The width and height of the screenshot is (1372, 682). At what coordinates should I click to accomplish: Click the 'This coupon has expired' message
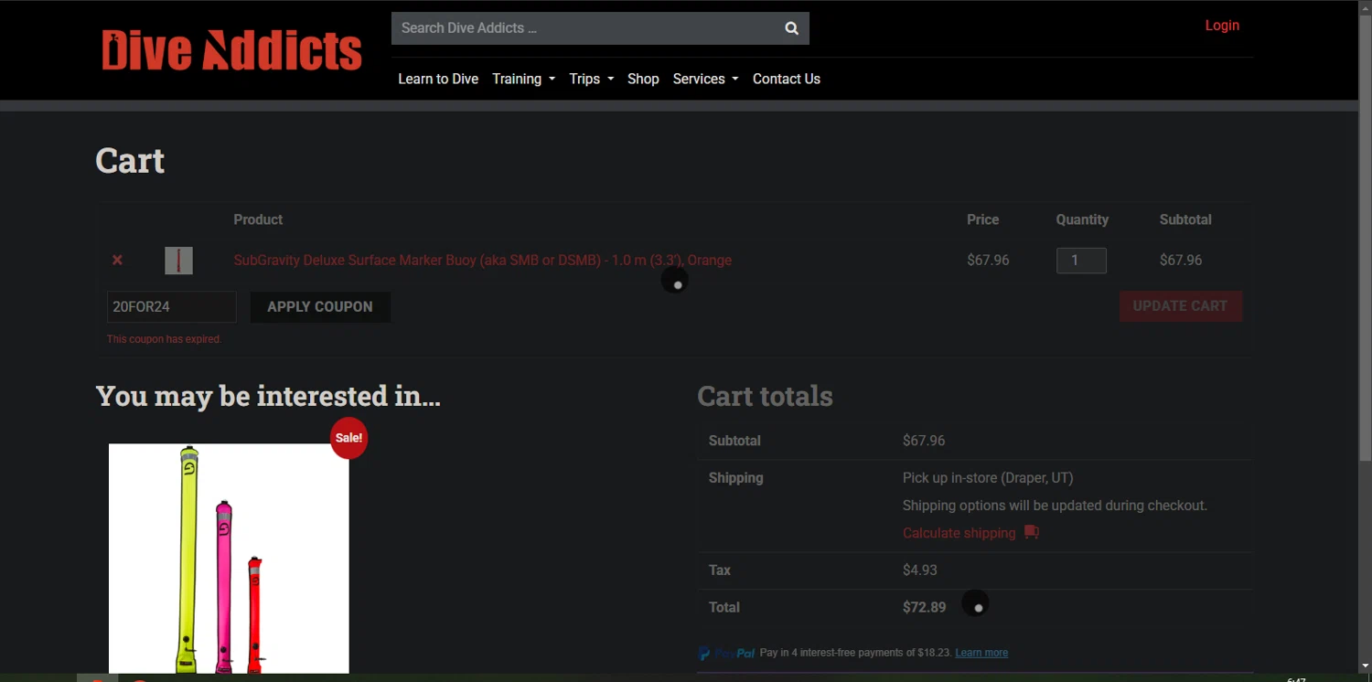[163, 339]
